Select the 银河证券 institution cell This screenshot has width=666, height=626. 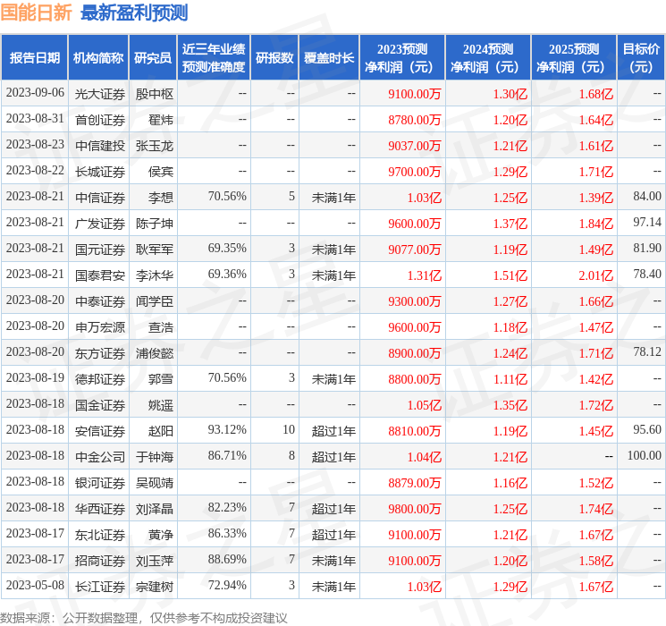100,483
